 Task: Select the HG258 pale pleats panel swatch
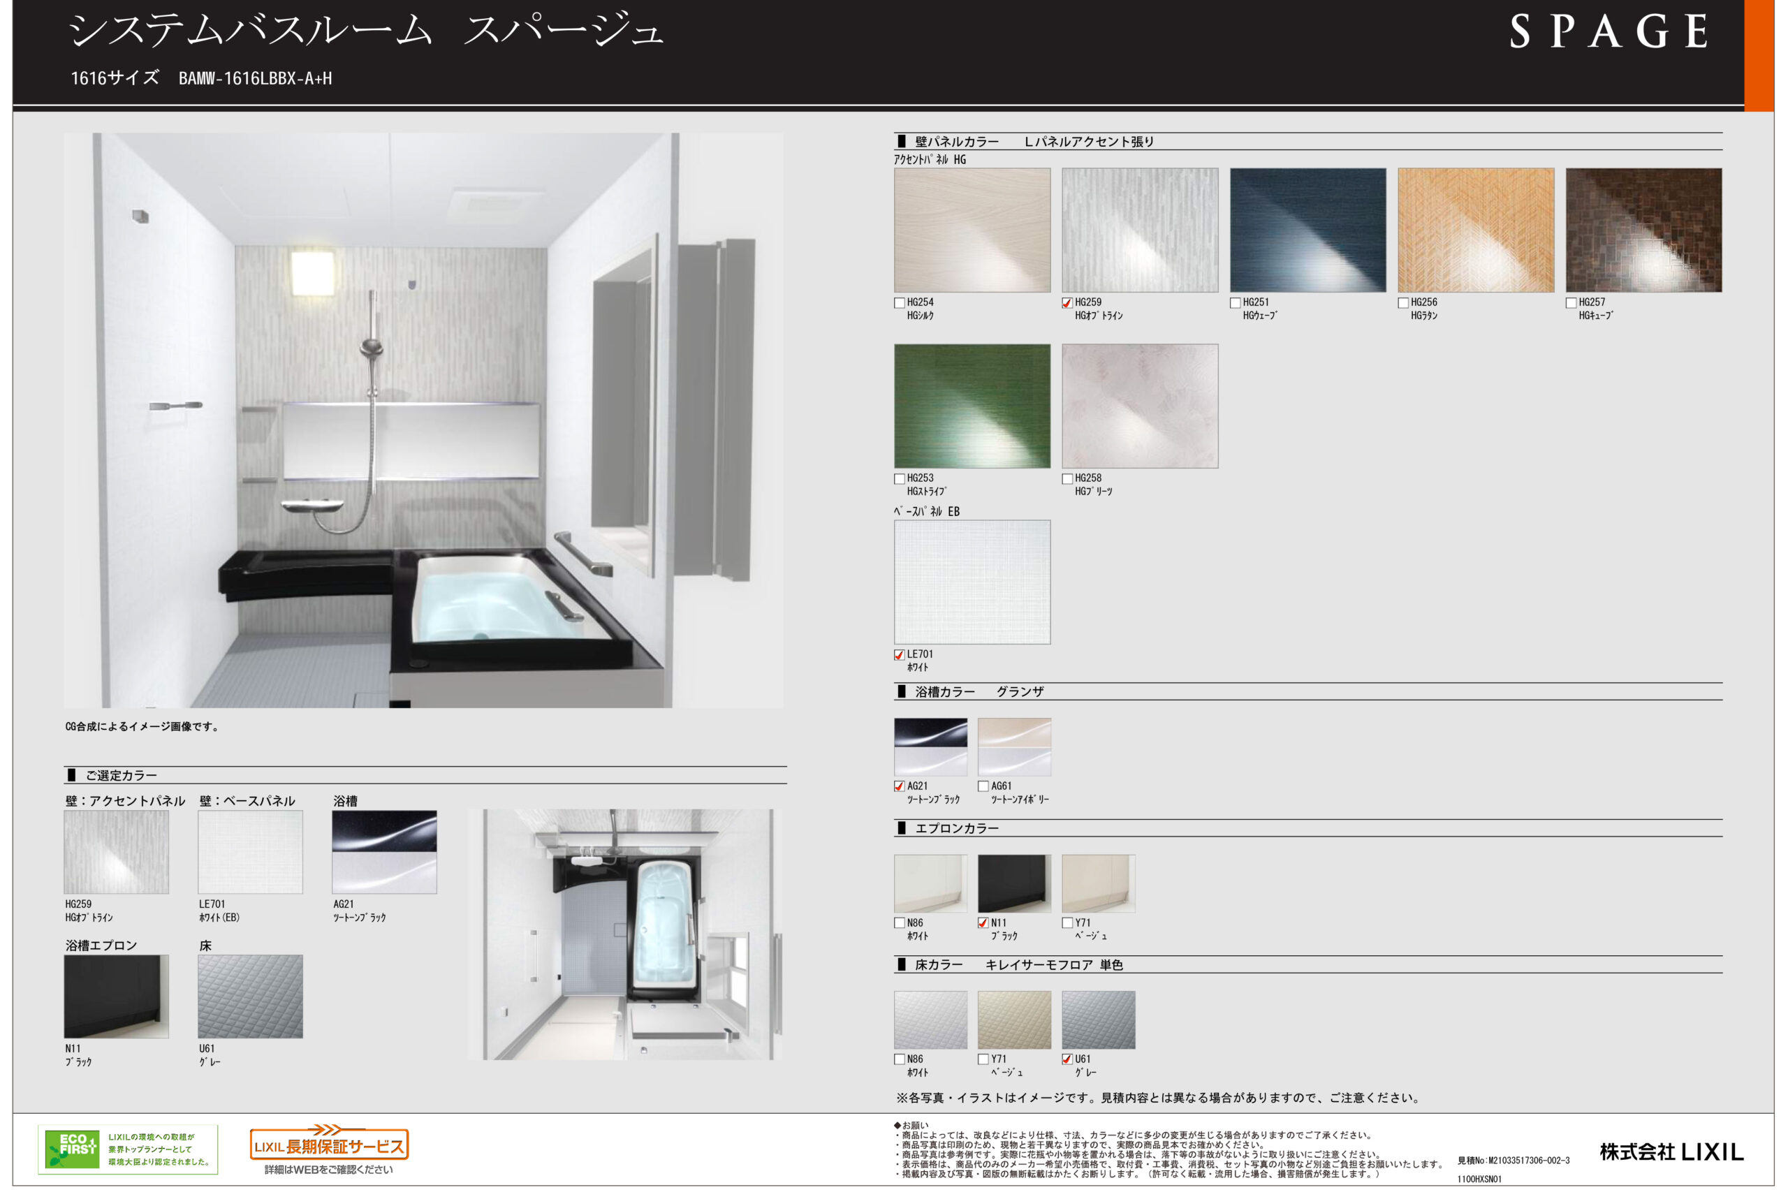[x=1139, y=406]
